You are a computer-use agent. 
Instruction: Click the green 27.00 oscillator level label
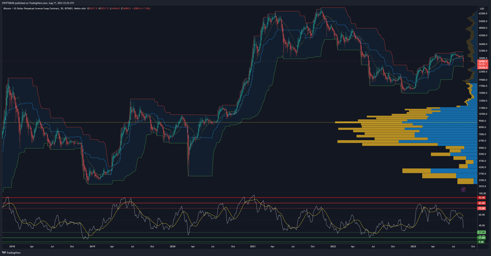[x=482, y=232]
